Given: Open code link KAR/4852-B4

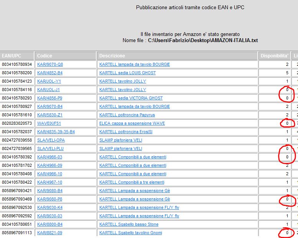Looking at the screenshot, I should 50,73.
